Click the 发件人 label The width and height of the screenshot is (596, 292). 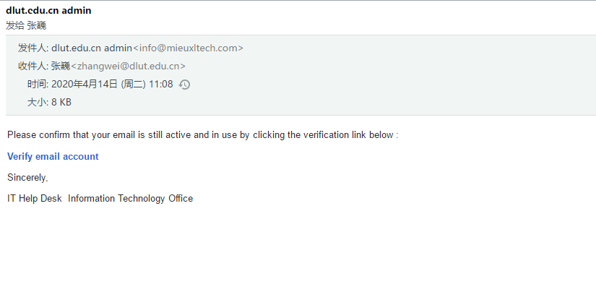[33, 48]
